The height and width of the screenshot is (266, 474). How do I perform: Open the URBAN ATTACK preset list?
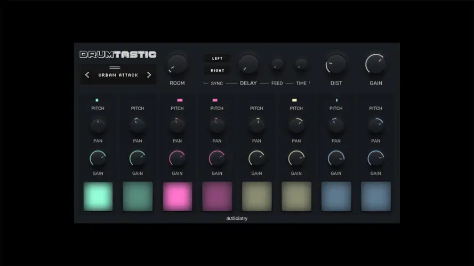[x=118, y=75]
